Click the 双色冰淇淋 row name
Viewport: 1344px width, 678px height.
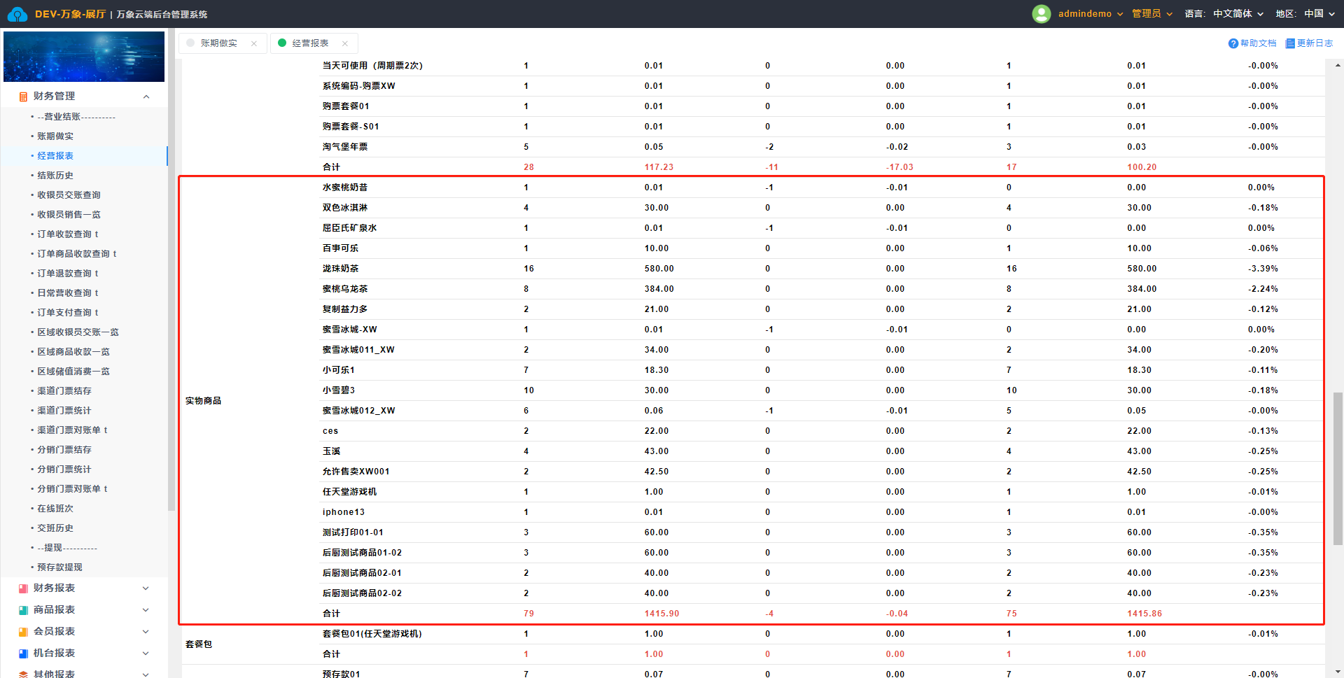(x=345, y=208)
